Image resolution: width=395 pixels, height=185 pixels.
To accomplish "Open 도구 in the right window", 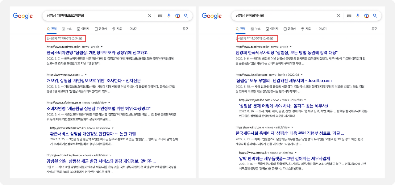I will (374, 29).
